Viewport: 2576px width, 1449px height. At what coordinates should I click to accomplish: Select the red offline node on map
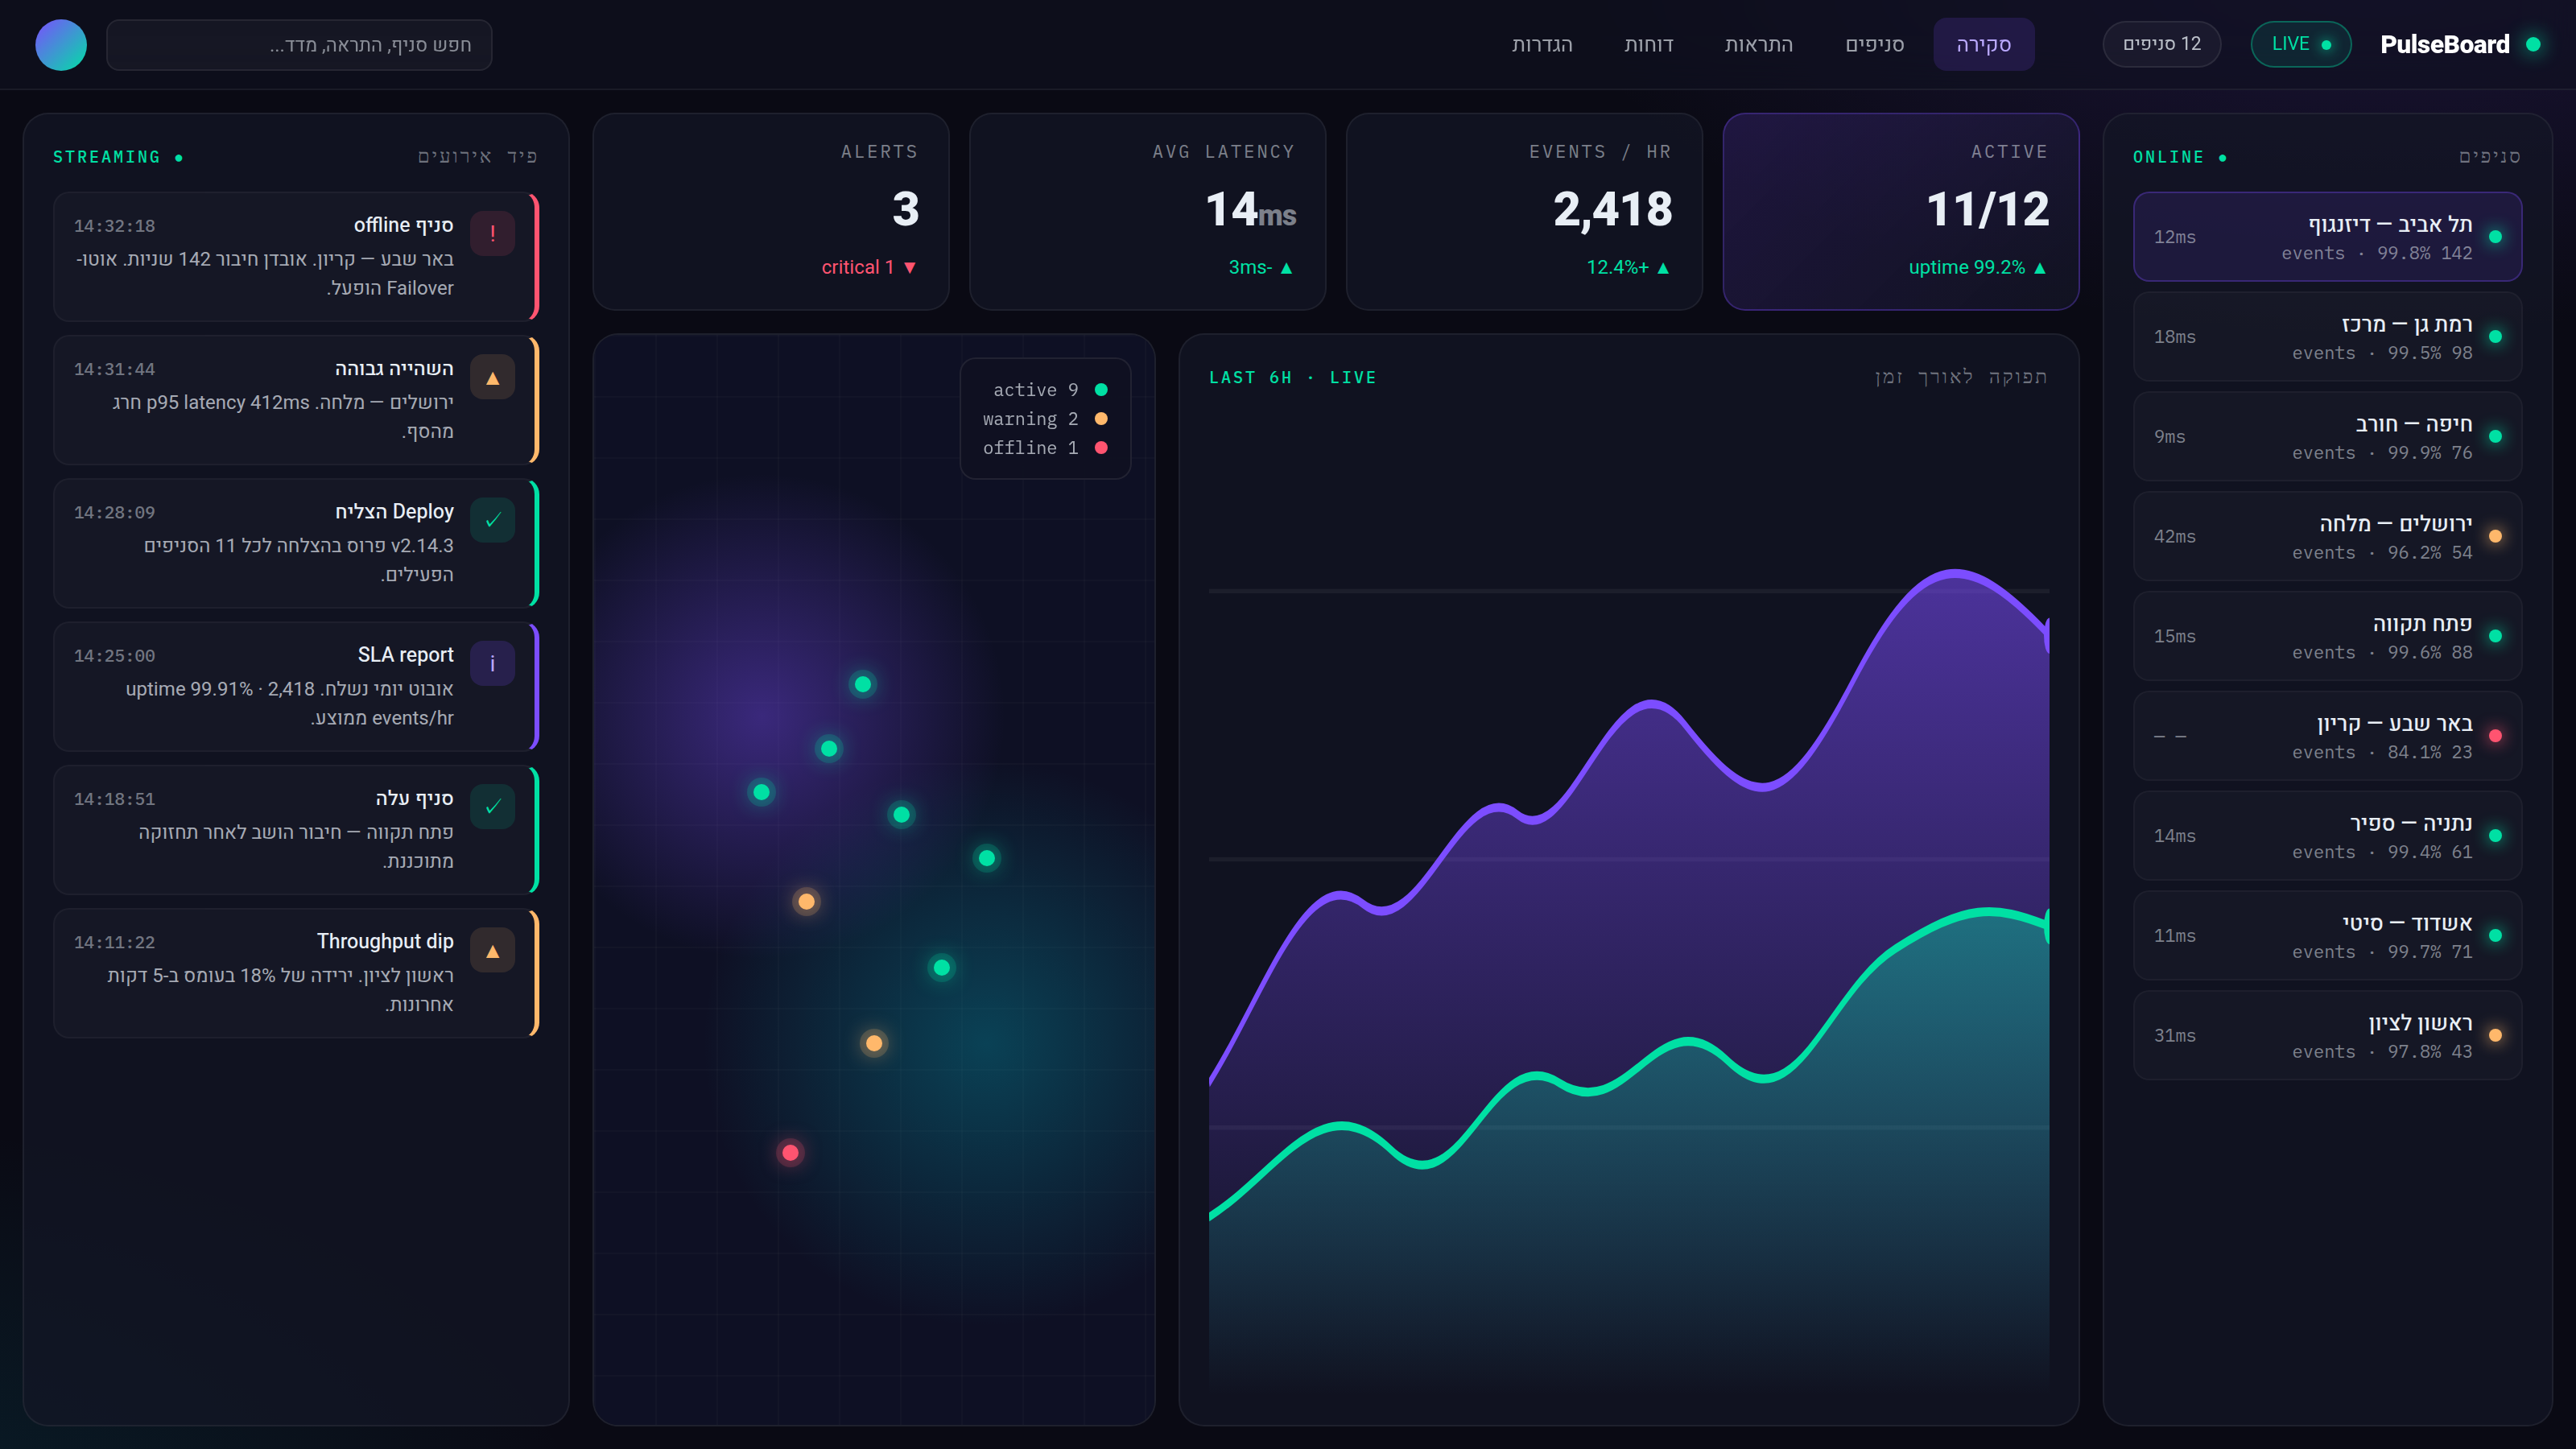(x=790, y=1153)
